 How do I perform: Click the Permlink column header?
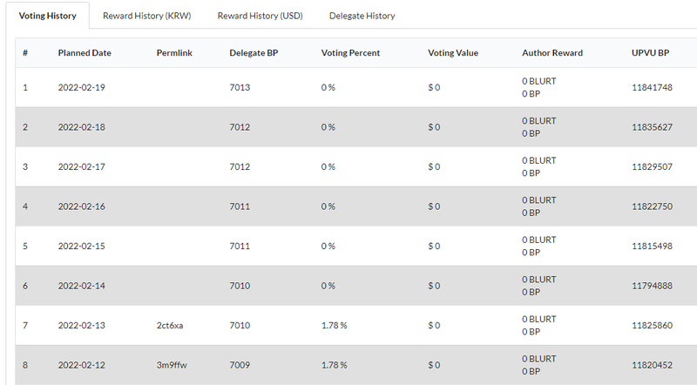(174, 53)
